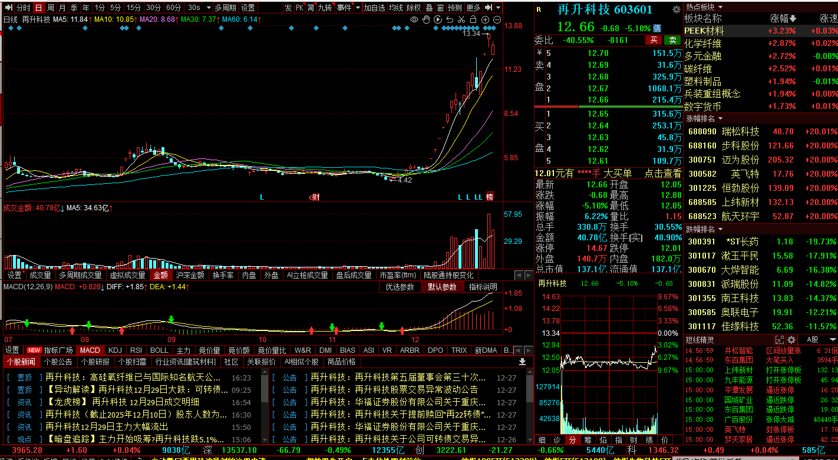
Task: Zoom in with the plus circle icon
Action: (x=485, y=19)
